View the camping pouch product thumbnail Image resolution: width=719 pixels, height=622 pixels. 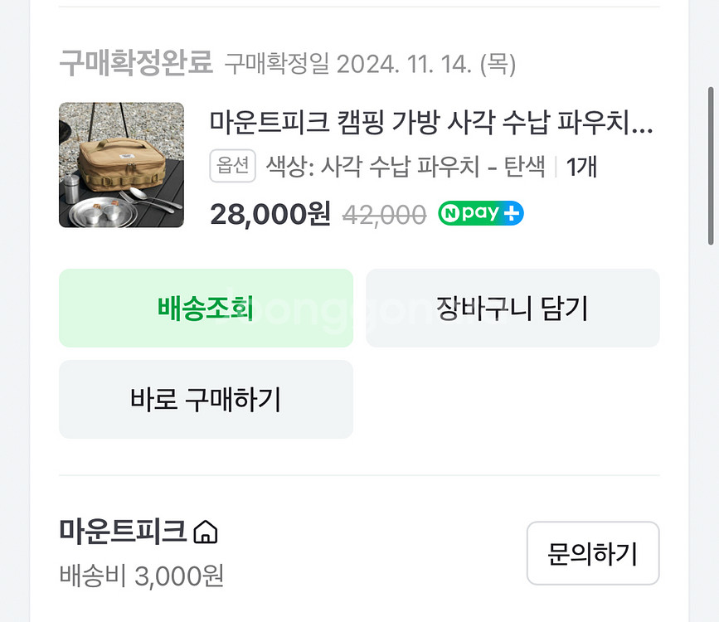121,164
